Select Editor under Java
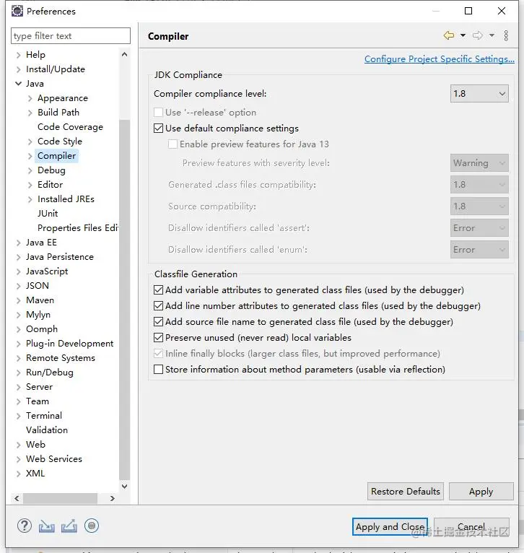524x553 pixels. coord(50,184)
